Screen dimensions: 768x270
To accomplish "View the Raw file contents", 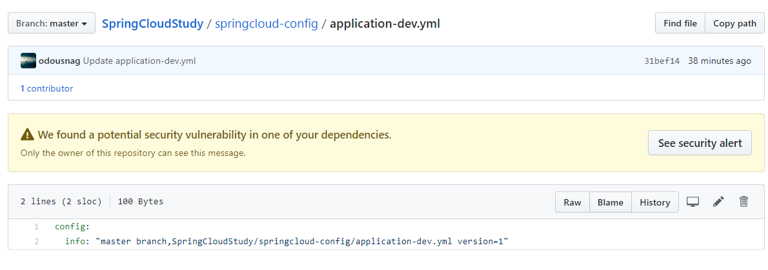I will pos(572,202).
